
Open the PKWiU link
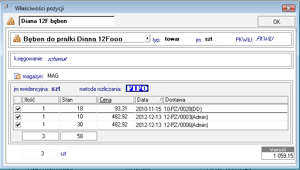(x=265, y=39)
